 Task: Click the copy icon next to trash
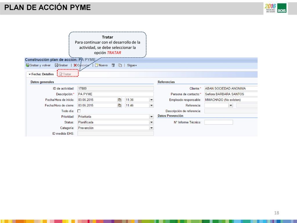click(x=120, y=65)
